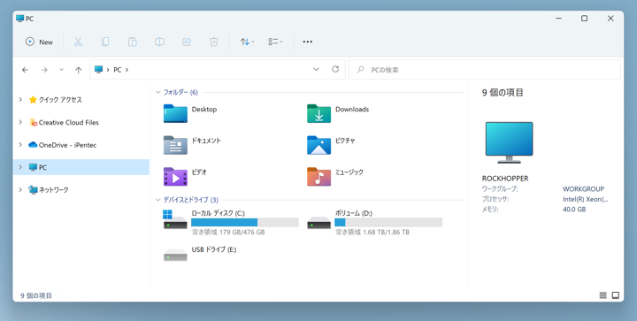Screen dimensions: 637x321
Task: Open the See more ellipsis menu
Action: (x=308, y=42)
